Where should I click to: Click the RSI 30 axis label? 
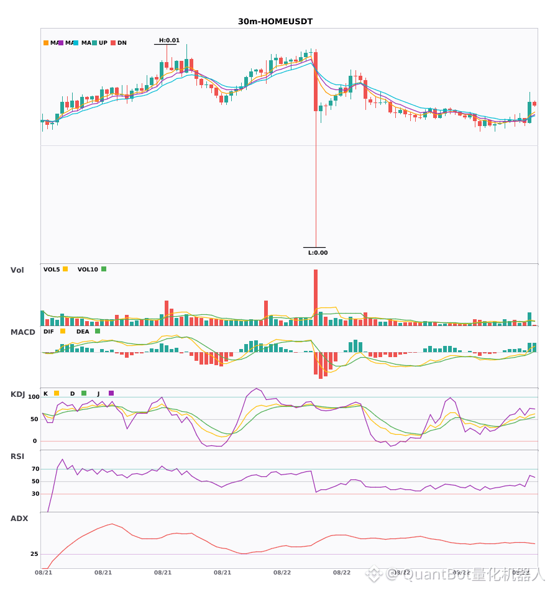click(x=35, y=494)
